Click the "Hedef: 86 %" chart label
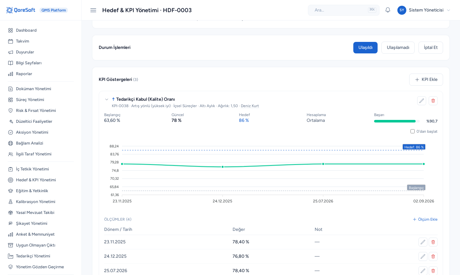 coord(414,147)
